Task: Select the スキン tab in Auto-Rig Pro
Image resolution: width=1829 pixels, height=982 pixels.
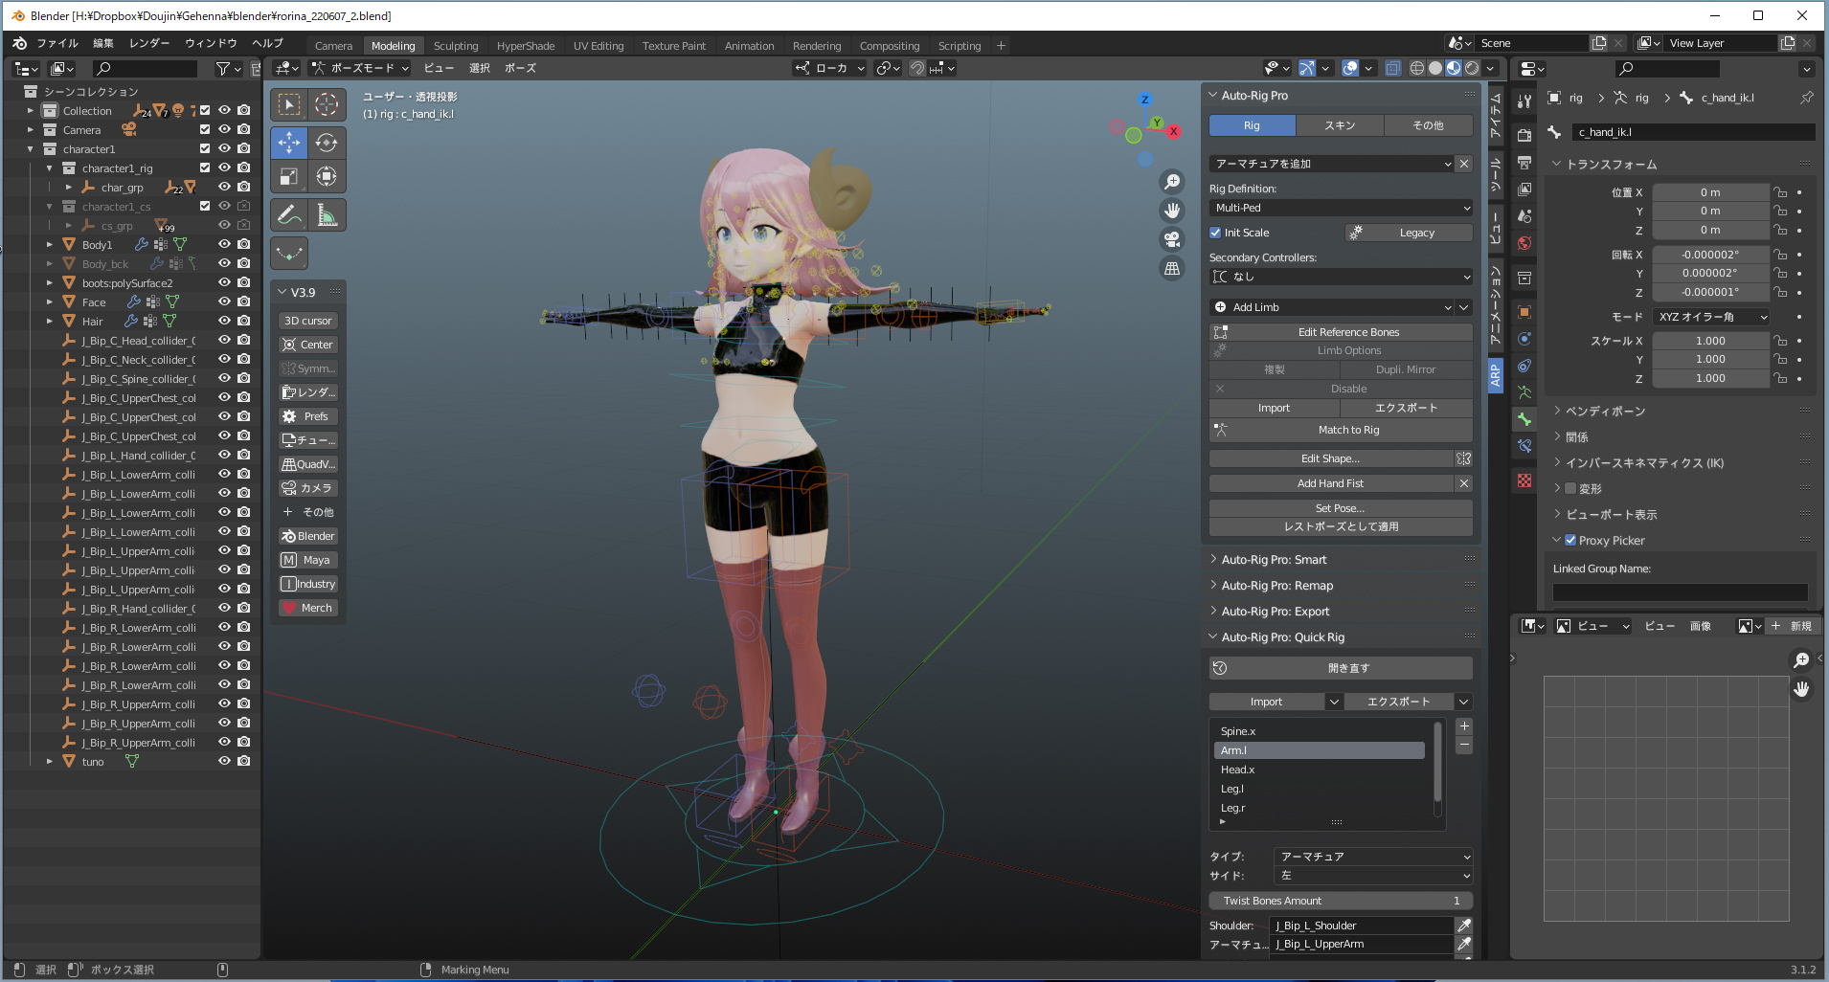Action: click(1340, 125)
